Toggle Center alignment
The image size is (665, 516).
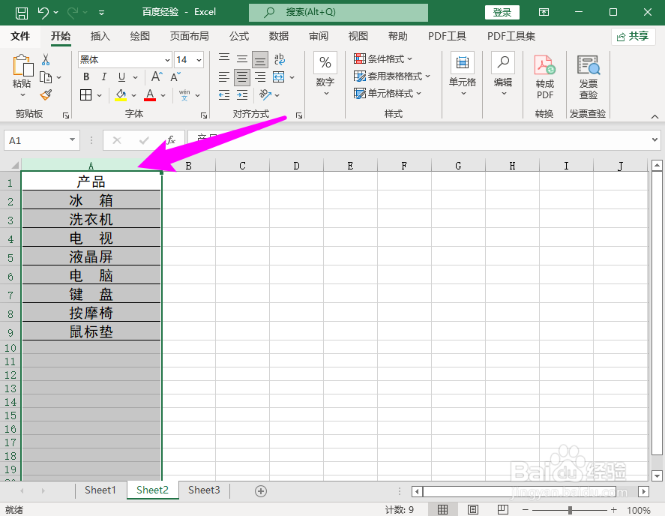(x=242, y=77)
